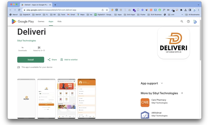Bookmark this page with the star icon
Image resolution: width=209 pixels, height=125 pixels.
click(107, 10)
